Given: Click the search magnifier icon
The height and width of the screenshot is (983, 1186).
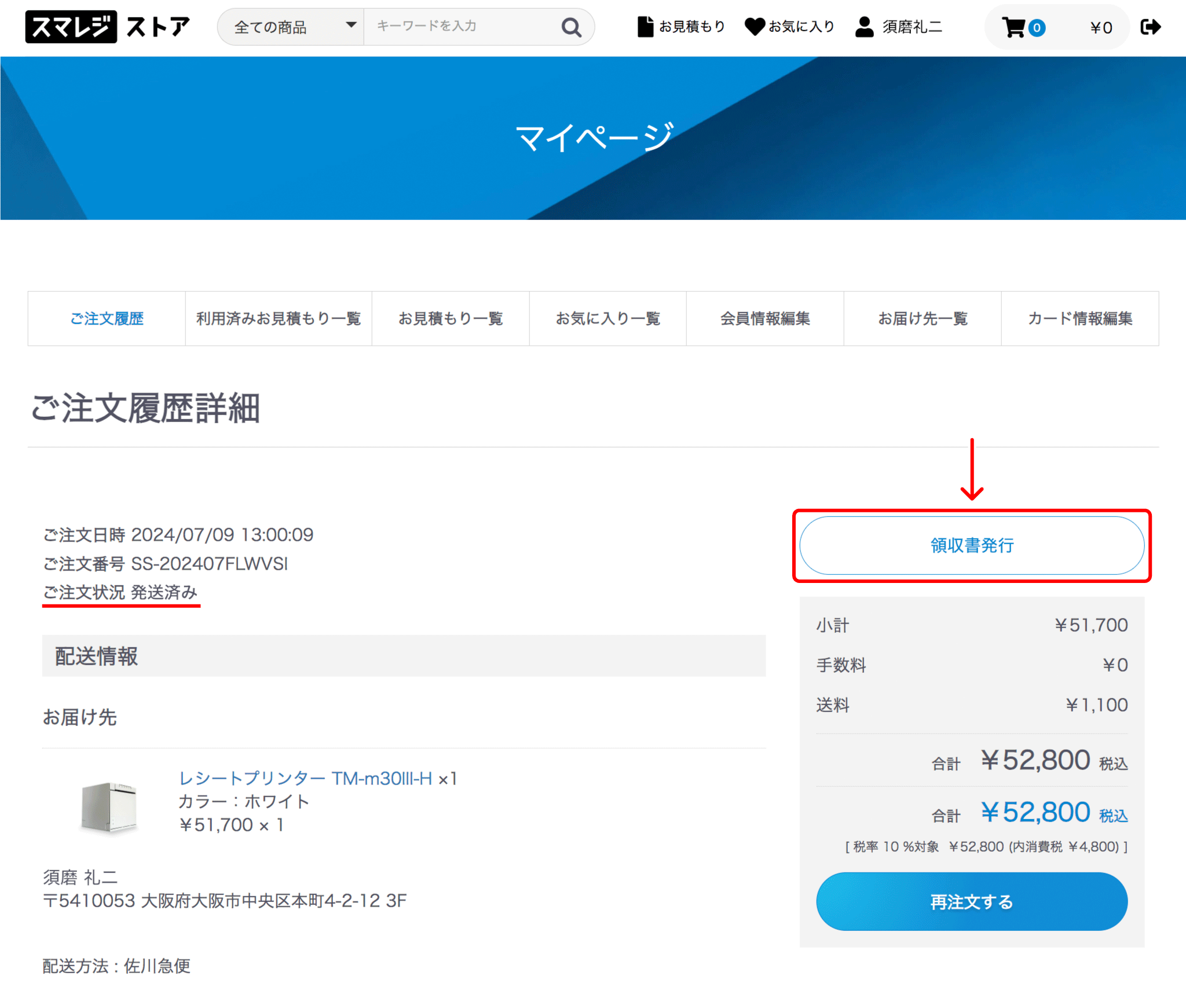Looking at the screenshot, I should [x=571, y=27].
